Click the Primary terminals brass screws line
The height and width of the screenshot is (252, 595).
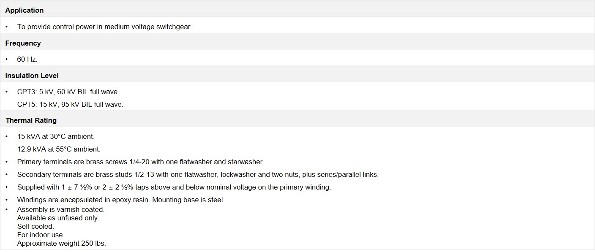(140, 162)
